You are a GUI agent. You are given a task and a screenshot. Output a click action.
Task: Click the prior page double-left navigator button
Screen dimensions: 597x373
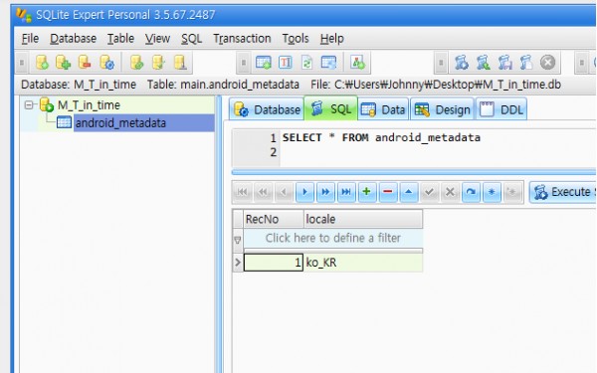coord(263,192)
